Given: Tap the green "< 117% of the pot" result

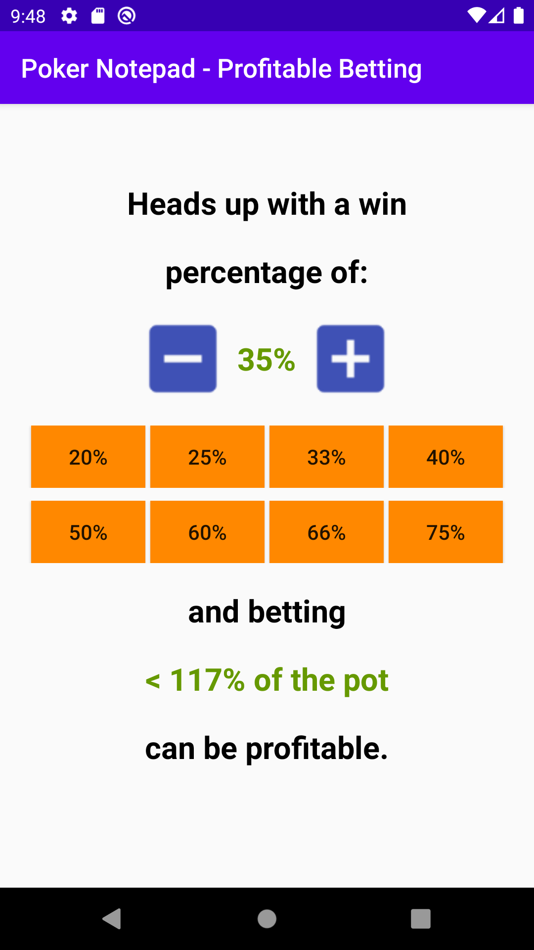Looking at the screenshot, I should [x=267, y=680].
